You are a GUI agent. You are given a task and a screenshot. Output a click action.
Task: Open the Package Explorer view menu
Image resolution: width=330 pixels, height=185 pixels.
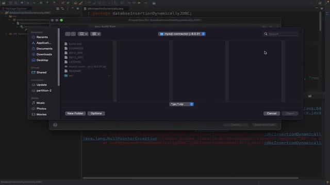click(68, 9)
